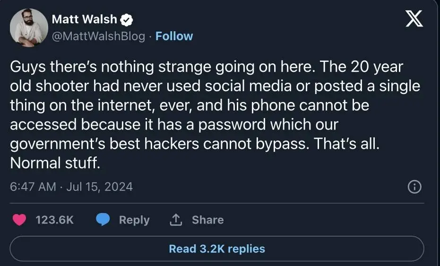The width and height of the screenshot is (440, 266).
Task: Click the Matt Walsh display name
Action: [x=85, y=19]
